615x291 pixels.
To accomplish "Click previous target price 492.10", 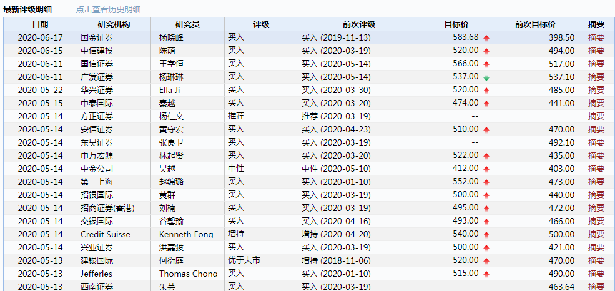I will [562, 143].
